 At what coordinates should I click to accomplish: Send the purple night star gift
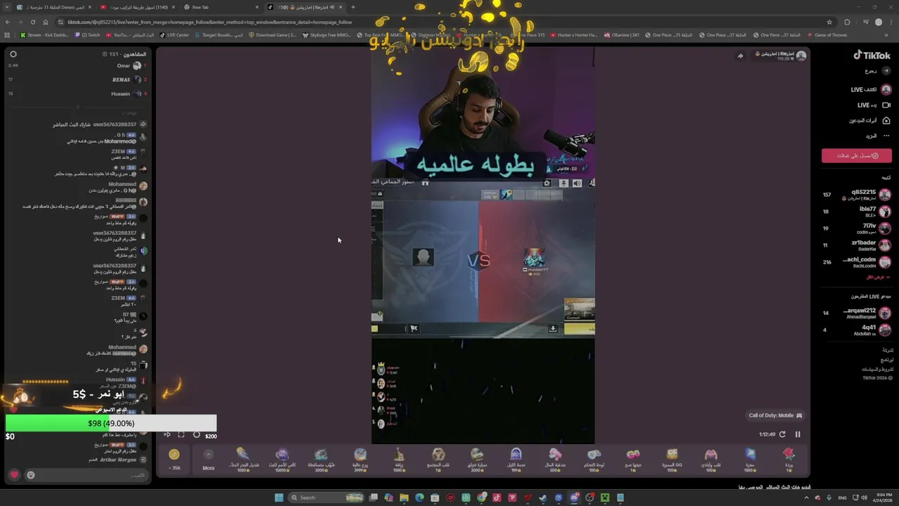[x=516, y=459]
